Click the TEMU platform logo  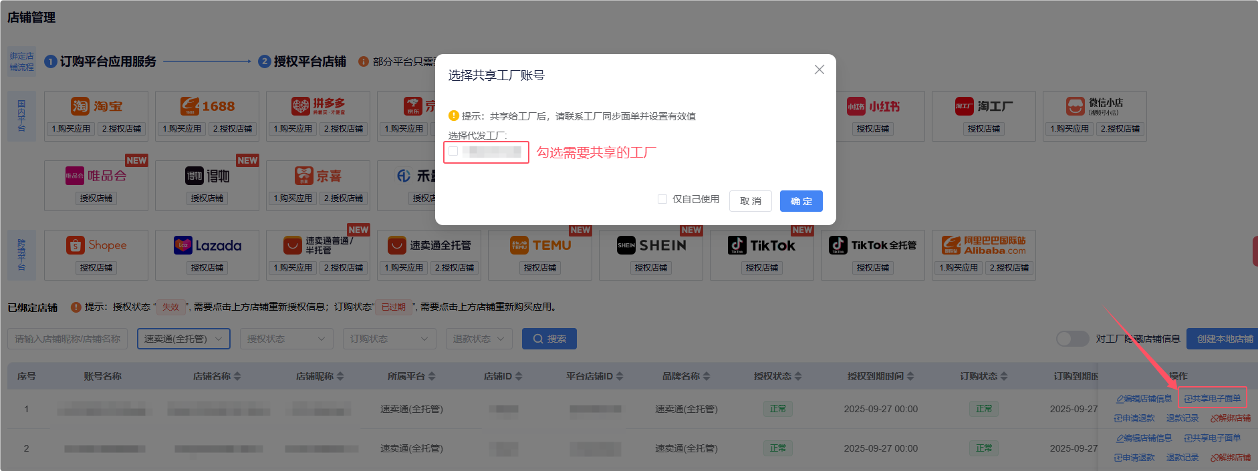pyautogui.click(x=540, y=245)
